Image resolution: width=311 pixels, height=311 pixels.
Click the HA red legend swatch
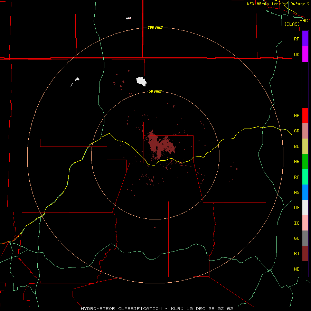pos(305,115)
